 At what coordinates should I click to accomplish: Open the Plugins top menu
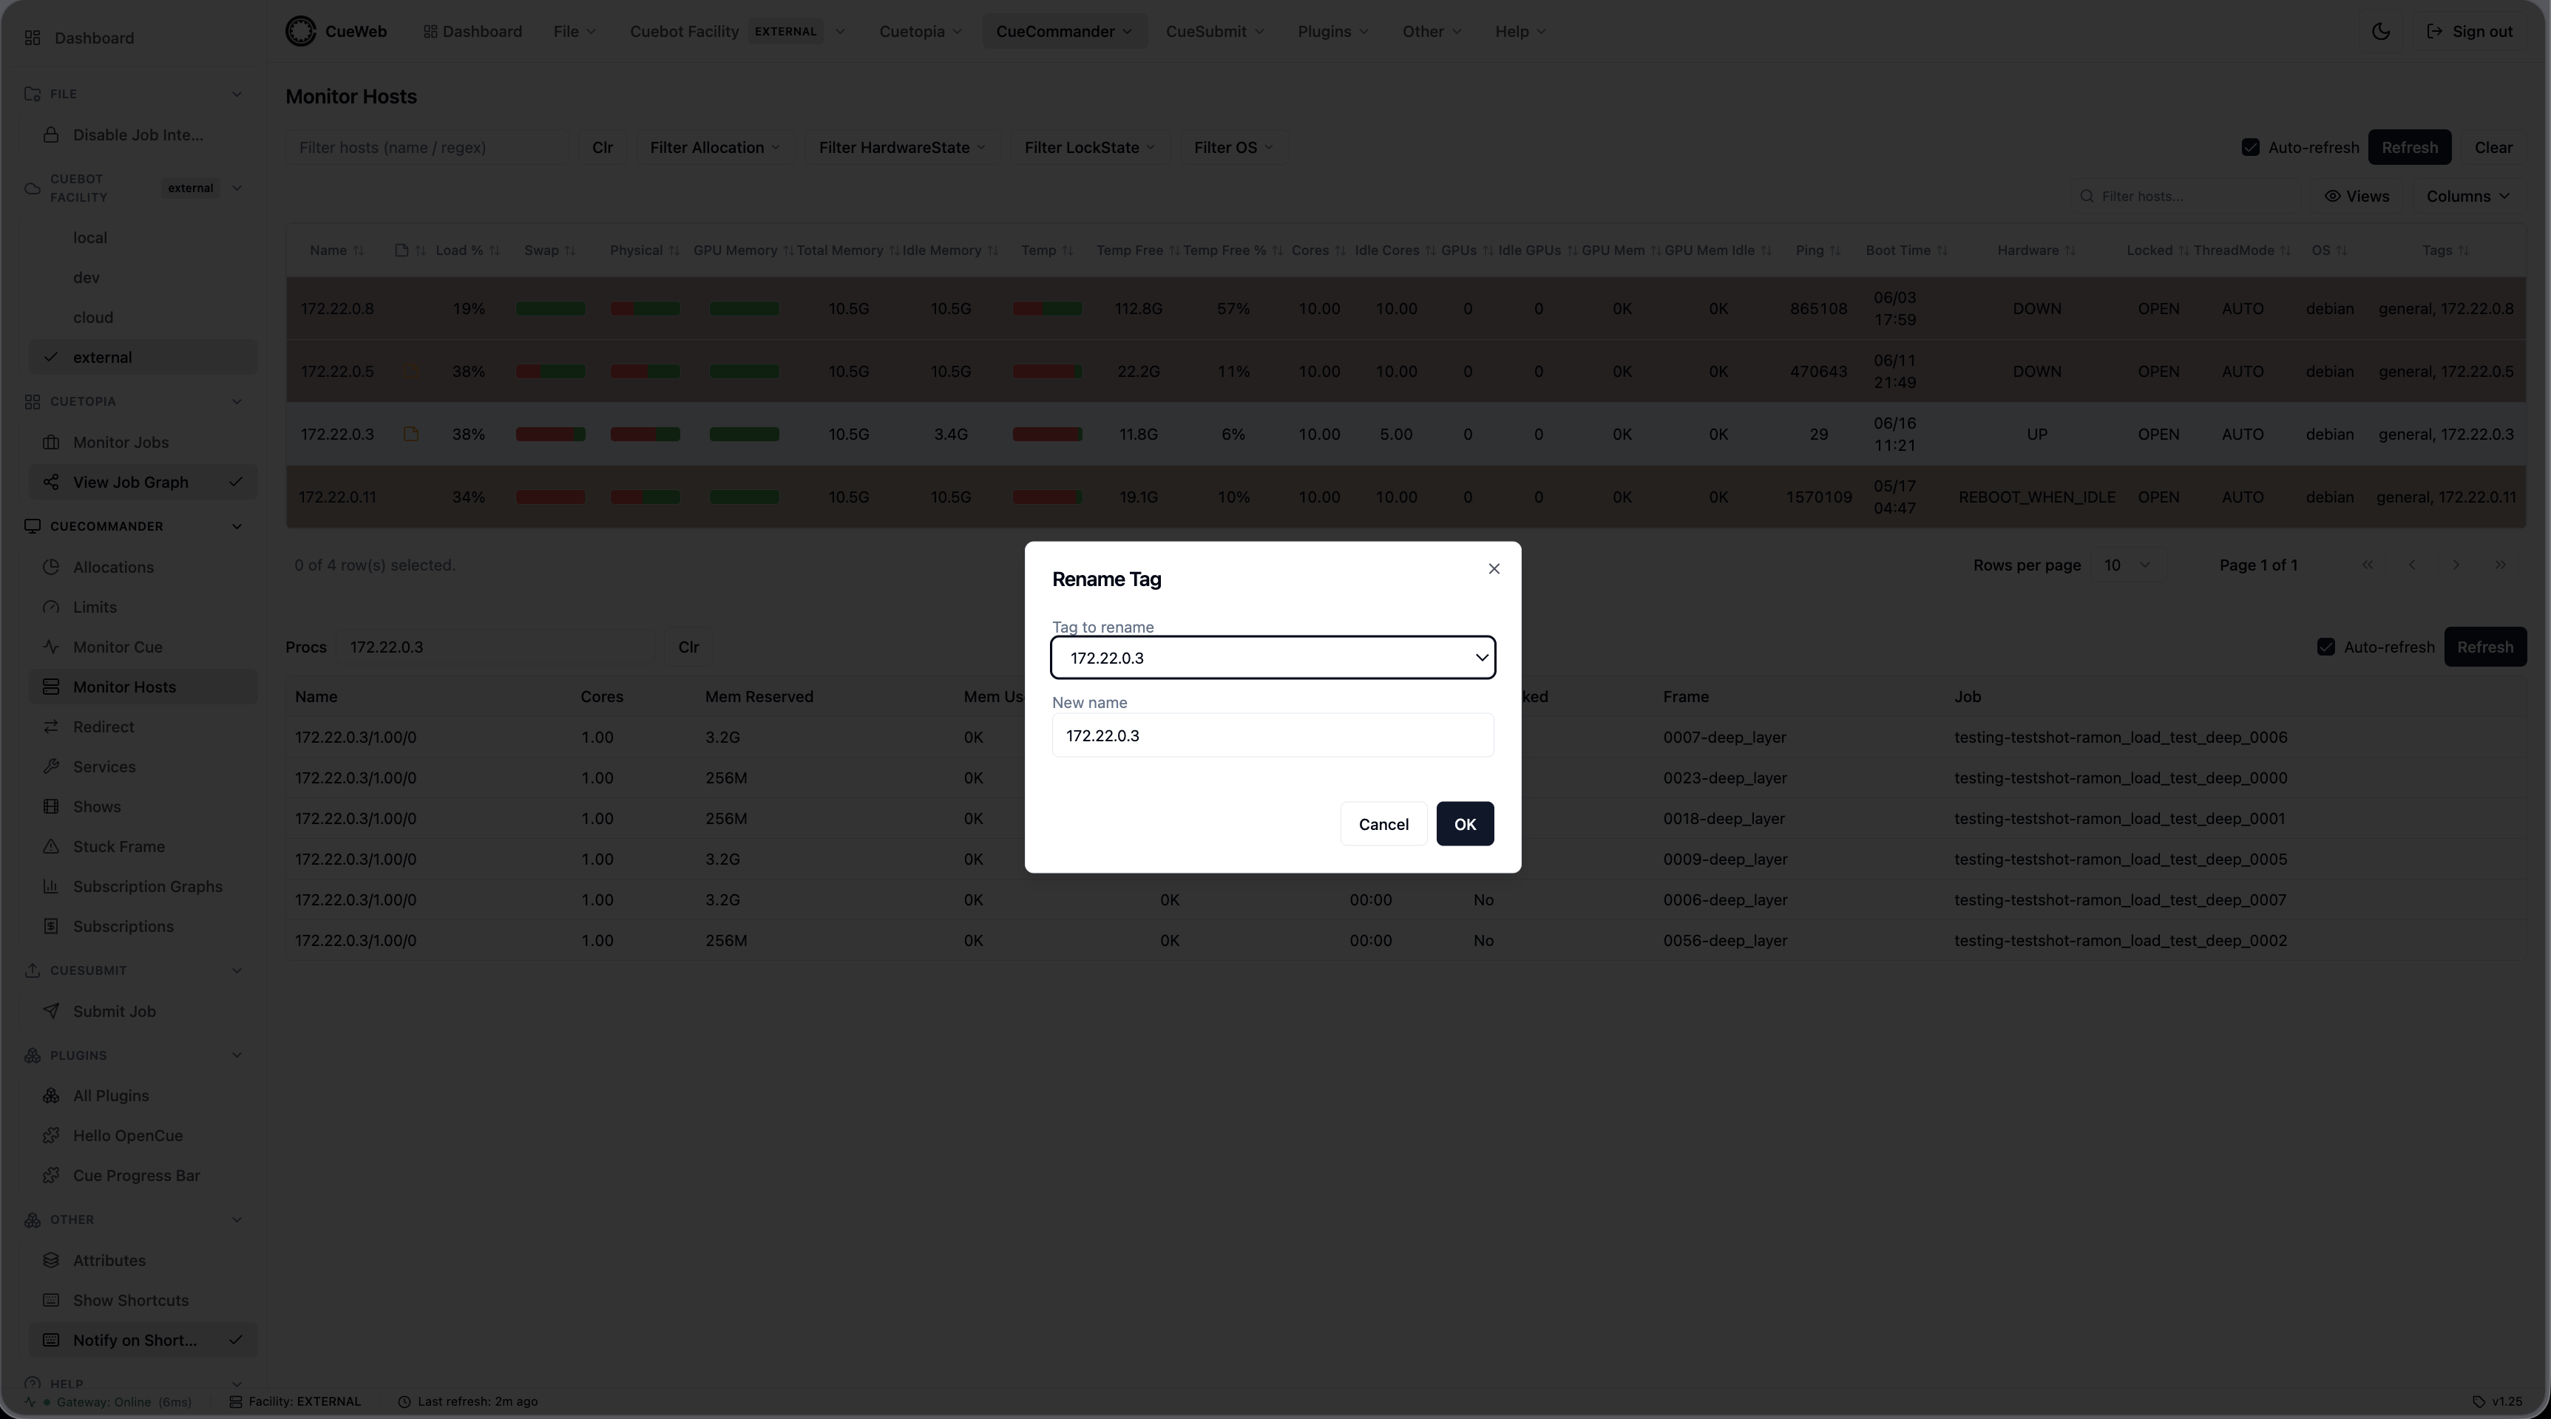(1333, 32)
